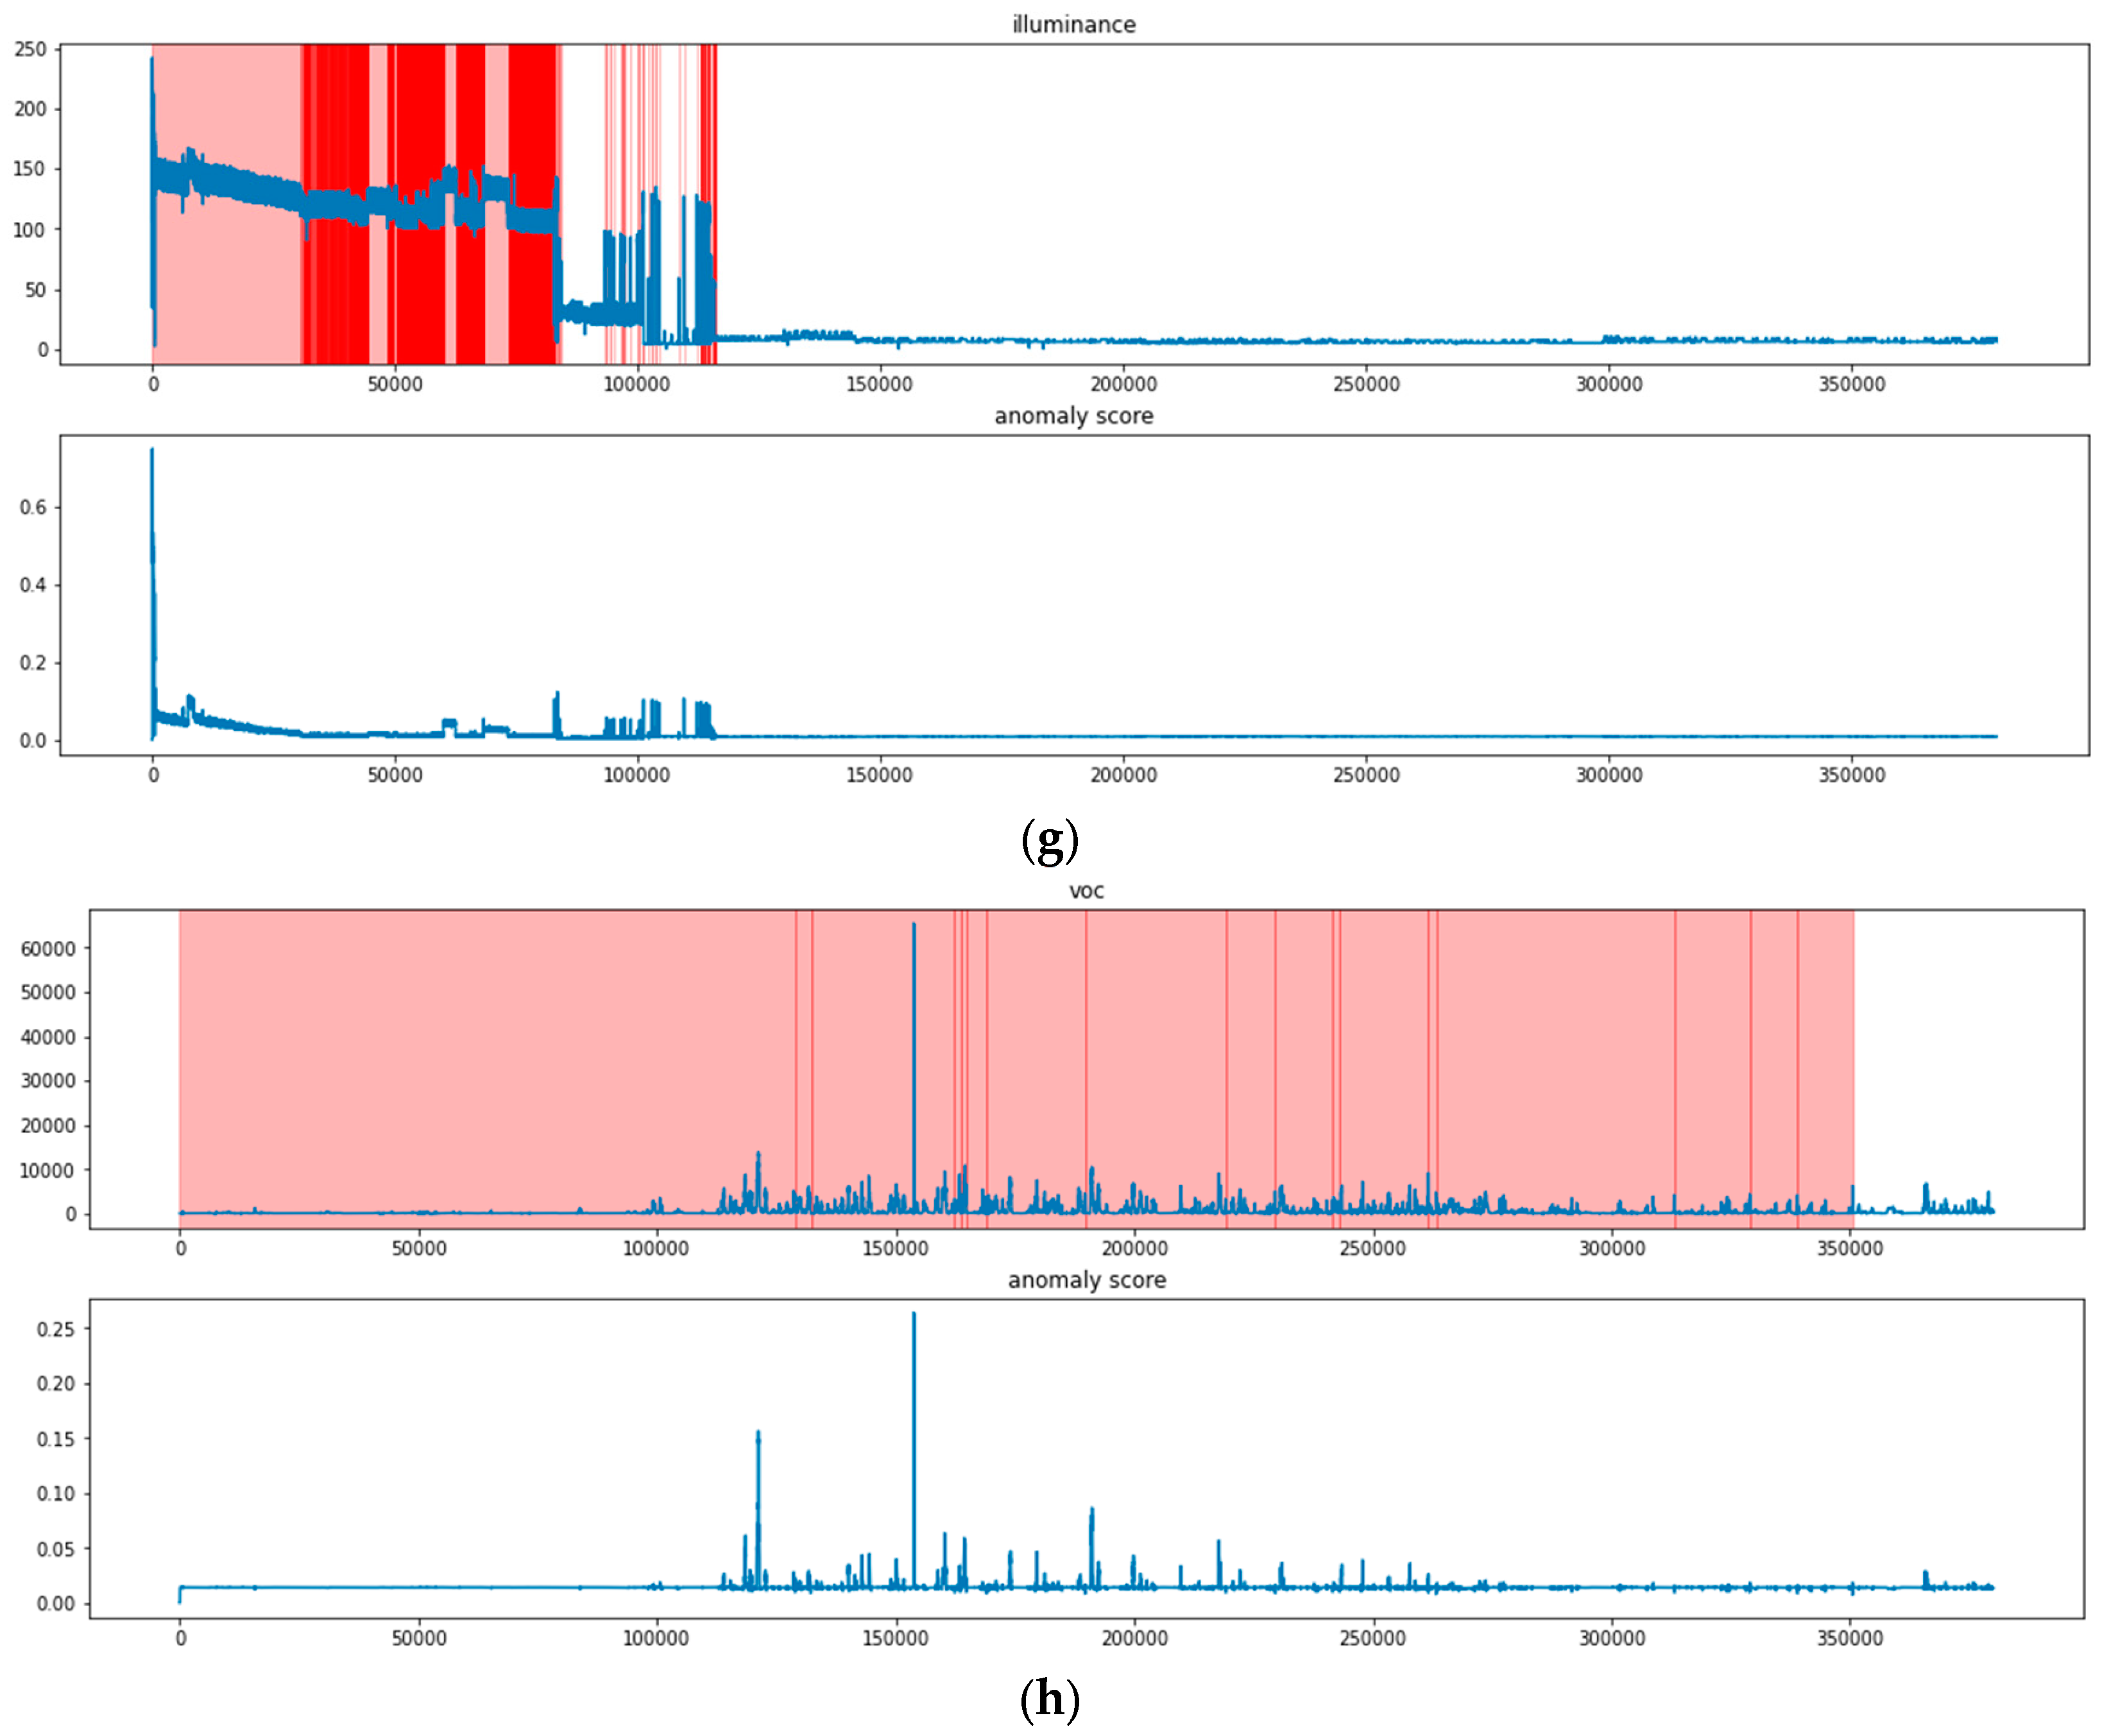The height and width of the screenshot is (1736, 2109).
Task: Click the 'illuminance' chart title
Action: pos(1073,24)
